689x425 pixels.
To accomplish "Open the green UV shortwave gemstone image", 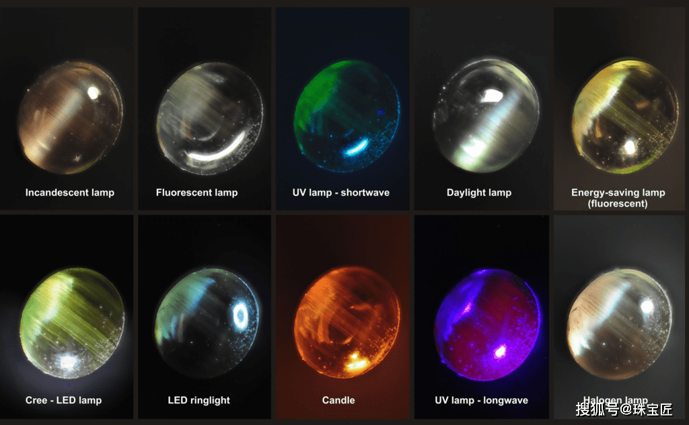I will click(x=347, y=116).
